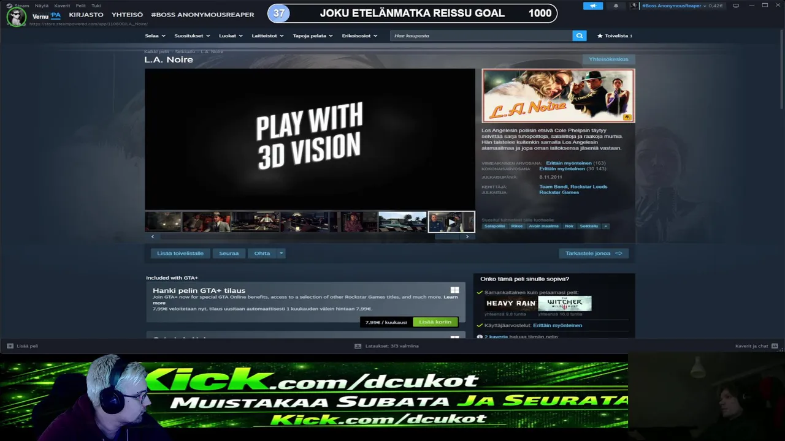Click the Lisää toivelistalle button

pyautogui.click(x=180, y=253)
